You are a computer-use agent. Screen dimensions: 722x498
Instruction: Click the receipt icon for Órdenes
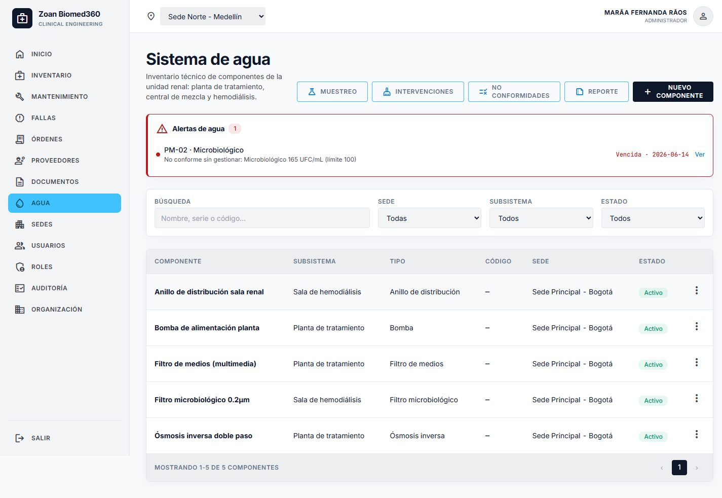[20, 139]
